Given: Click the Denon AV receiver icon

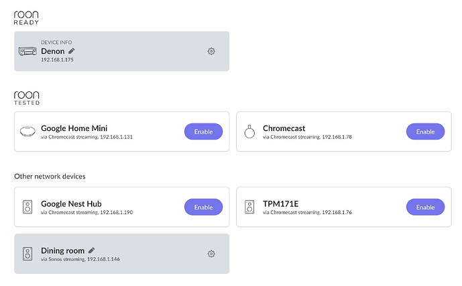Looking at the screenshot, I should (27, 51).
